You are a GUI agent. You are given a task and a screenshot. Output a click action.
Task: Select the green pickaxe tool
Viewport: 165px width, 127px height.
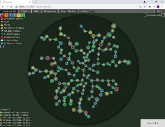(23, 16)
